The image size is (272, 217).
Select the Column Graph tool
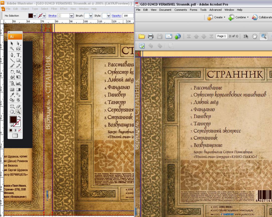[18, 83]
